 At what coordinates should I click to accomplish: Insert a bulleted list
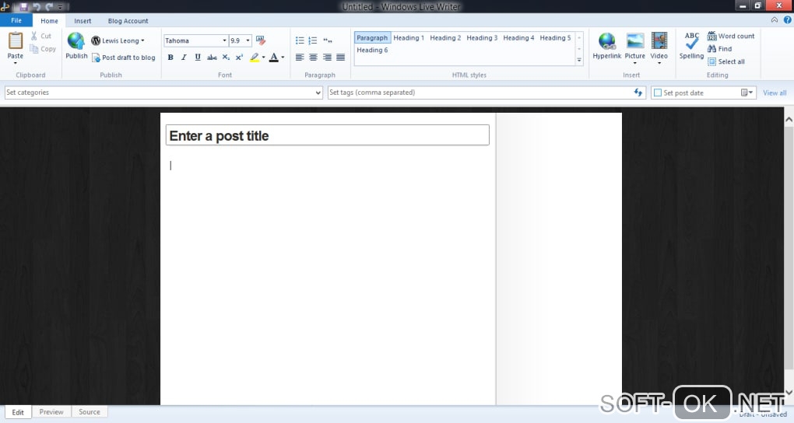pos(300,40)
